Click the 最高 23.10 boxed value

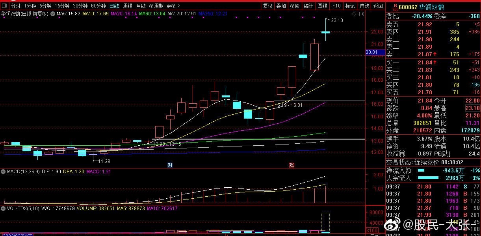click(472, 108)
